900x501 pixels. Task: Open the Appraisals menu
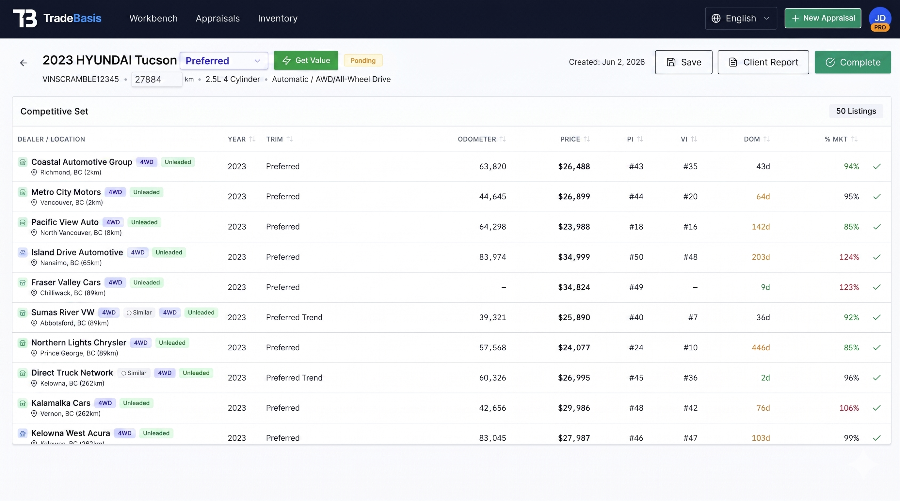tap(218, 18)
